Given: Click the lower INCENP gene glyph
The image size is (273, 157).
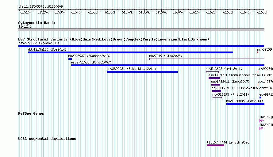Looking at the screenshot, I should [262, 128].
